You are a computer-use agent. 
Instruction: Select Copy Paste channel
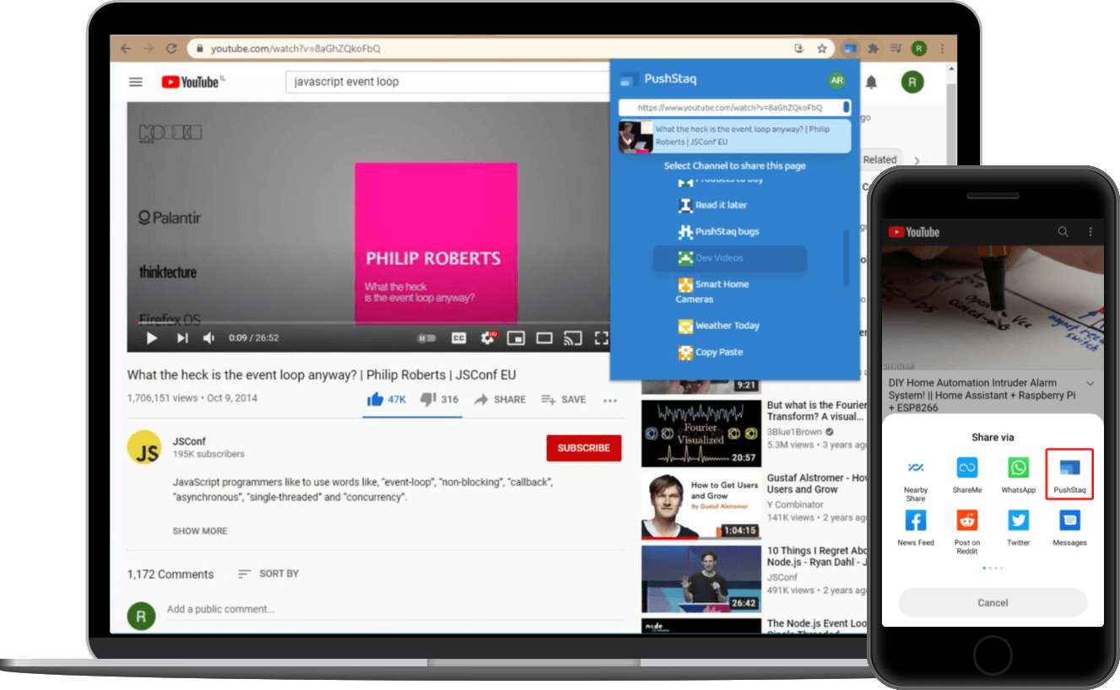(x=711, y=353)
